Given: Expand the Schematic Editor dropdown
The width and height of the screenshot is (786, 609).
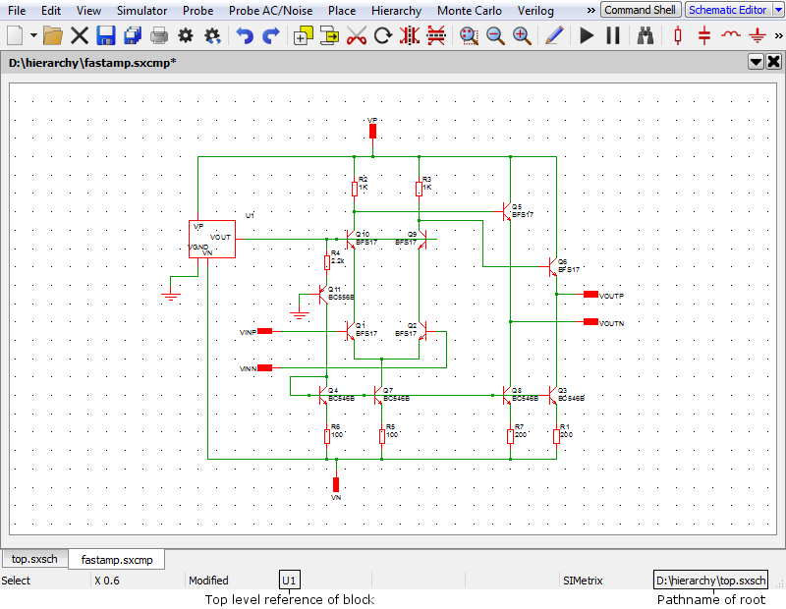Looking at the screenshot, I should (774, 10).
